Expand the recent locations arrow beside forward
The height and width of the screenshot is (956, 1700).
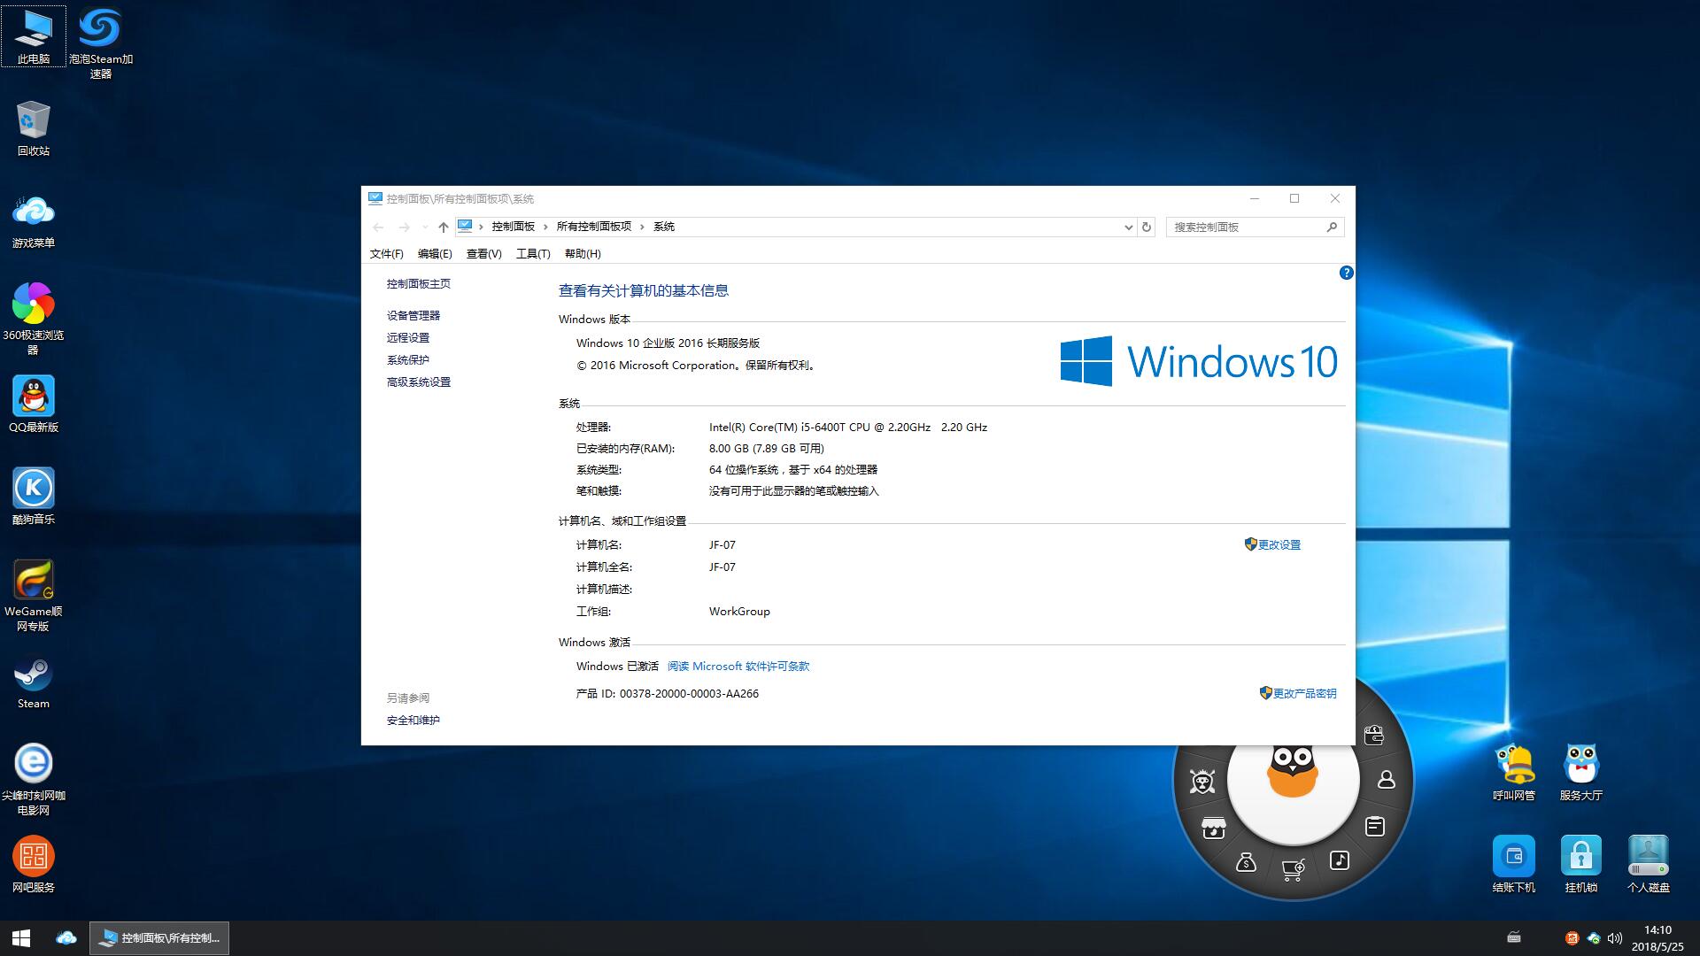pyautogui.click(x=425, y=227)
